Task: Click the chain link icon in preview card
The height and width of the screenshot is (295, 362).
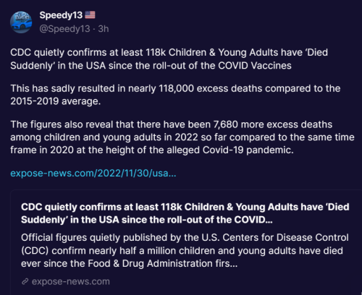Action: tap(25, 281)
